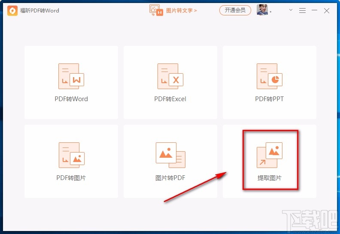Click the 福昕PDF转Word app logo
Image resolution: width=340 pixels, height=234 pixels.
(12, 11)
